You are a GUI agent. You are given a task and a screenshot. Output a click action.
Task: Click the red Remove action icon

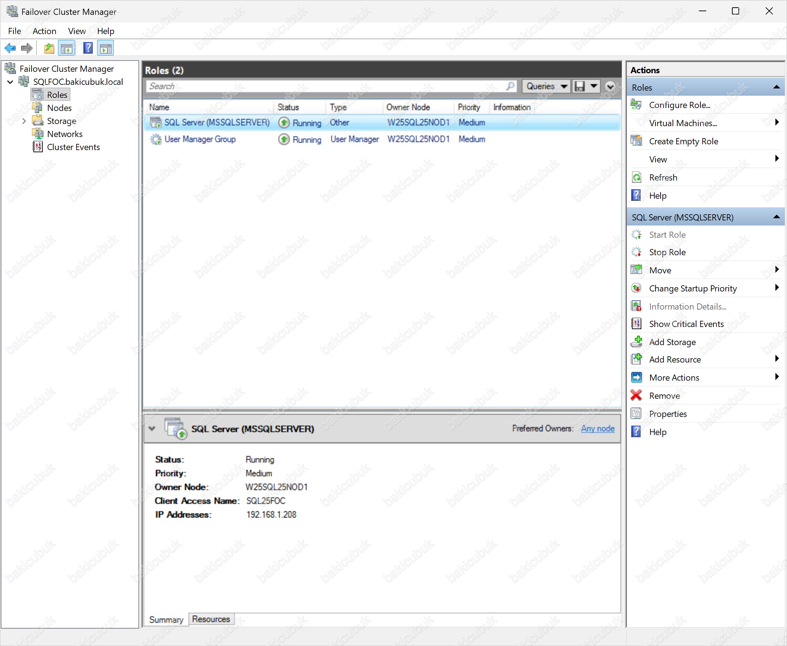pos(636,396)
